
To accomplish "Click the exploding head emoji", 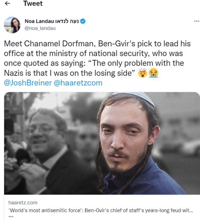I will pos(142,73).
